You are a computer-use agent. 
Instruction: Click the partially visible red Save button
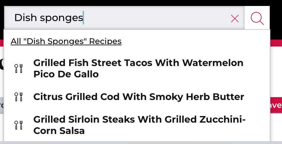[x=276, y=105]
